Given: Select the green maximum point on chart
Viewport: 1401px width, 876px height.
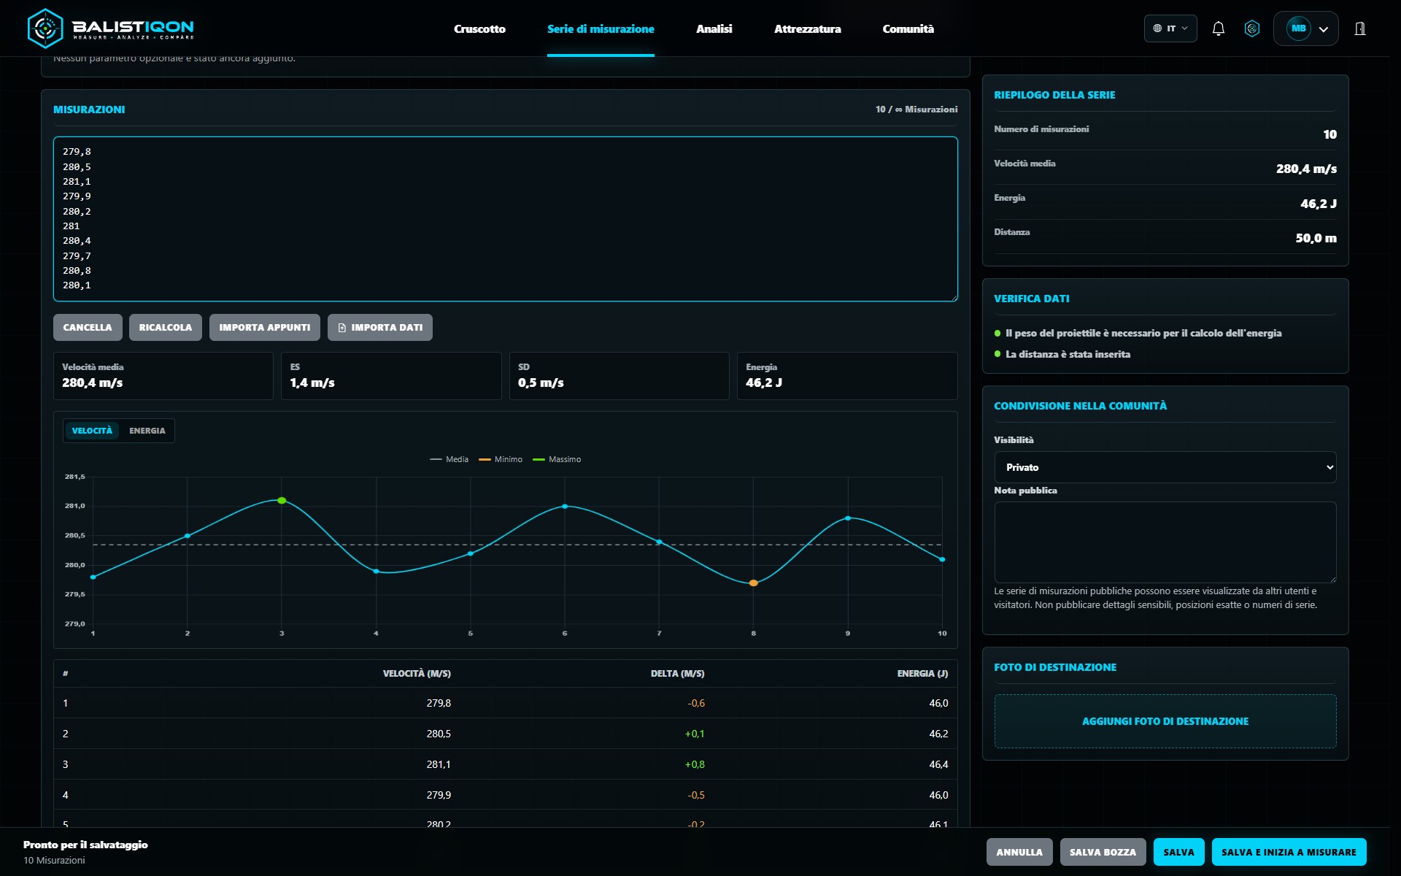Looking at the screenshot, I should [282, 500].
